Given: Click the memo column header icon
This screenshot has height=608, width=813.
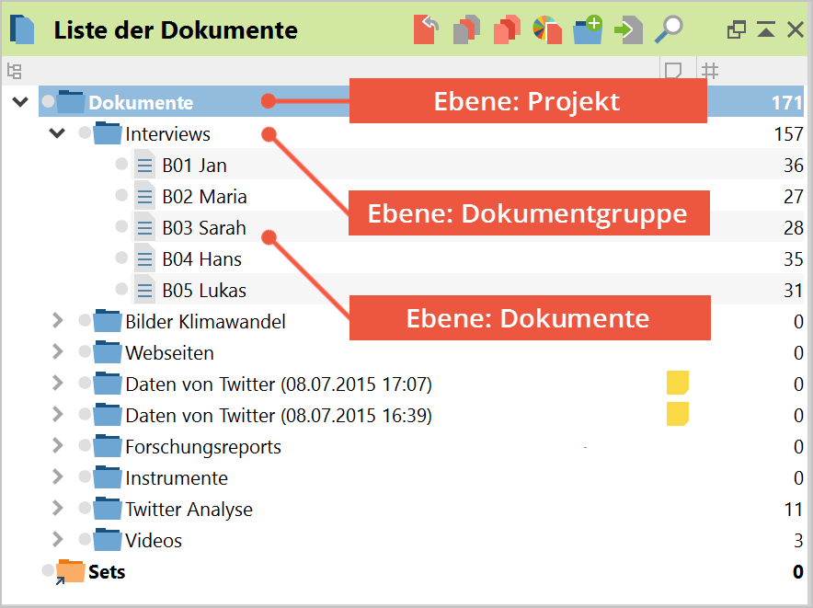Looking at the screenshot, I should (673, 71).
